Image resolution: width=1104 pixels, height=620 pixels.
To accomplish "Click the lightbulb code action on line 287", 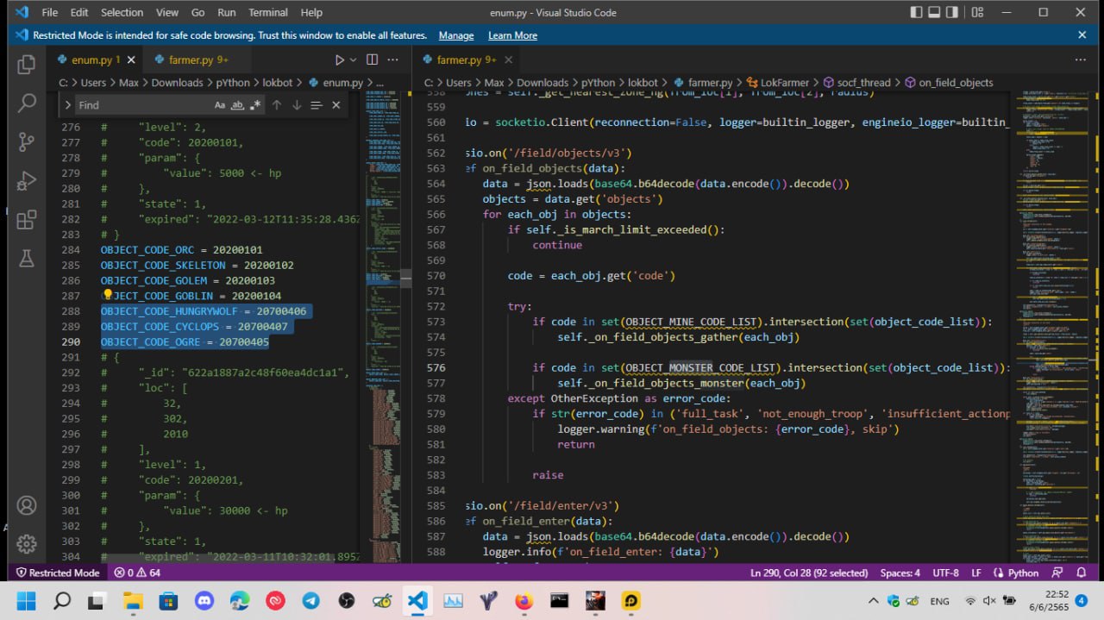I will (x=108, y=295).
